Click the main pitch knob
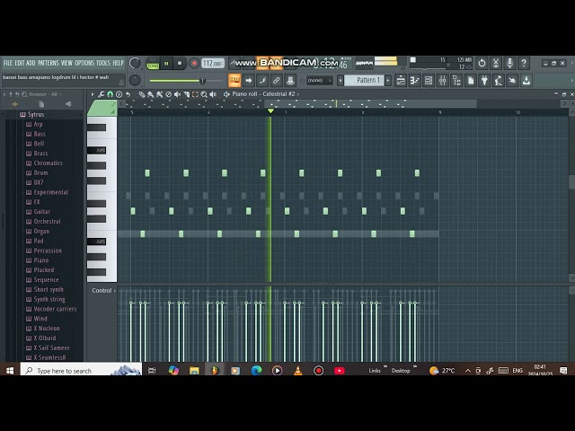The image size is (575, 431). [135, 80]
